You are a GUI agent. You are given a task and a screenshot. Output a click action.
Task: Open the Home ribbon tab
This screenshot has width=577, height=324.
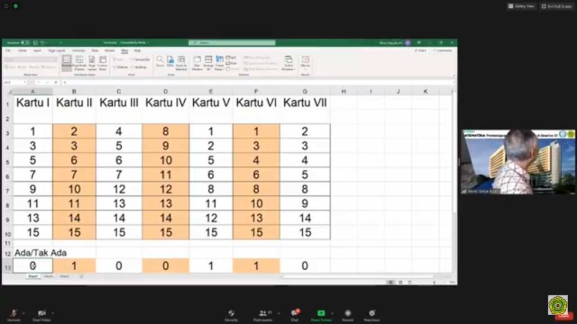pyautogui.click(x=22, y=50)
